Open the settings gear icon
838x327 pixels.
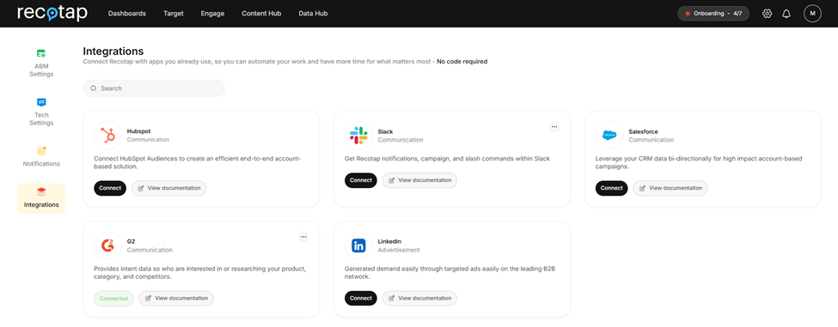coord(767,14)
